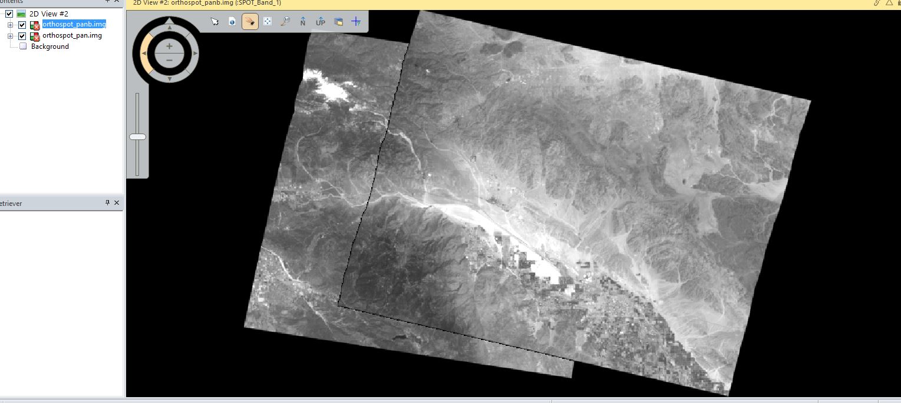Enable the Background layer checkbox
Screen dimensions: 901x403
click(x=22, y=46)
